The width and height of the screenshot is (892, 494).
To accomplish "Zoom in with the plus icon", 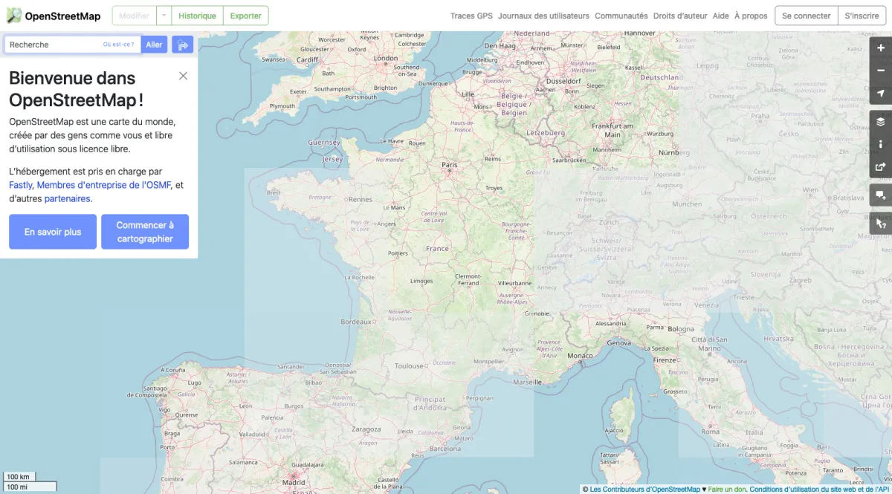I will (x=881, y=48).
